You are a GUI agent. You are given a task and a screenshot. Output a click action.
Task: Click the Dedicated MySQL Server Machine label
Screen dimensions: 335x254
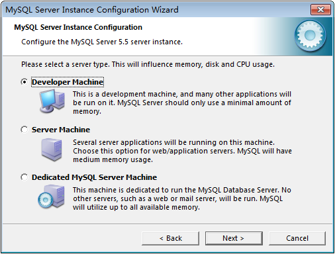tap(94, 177)
